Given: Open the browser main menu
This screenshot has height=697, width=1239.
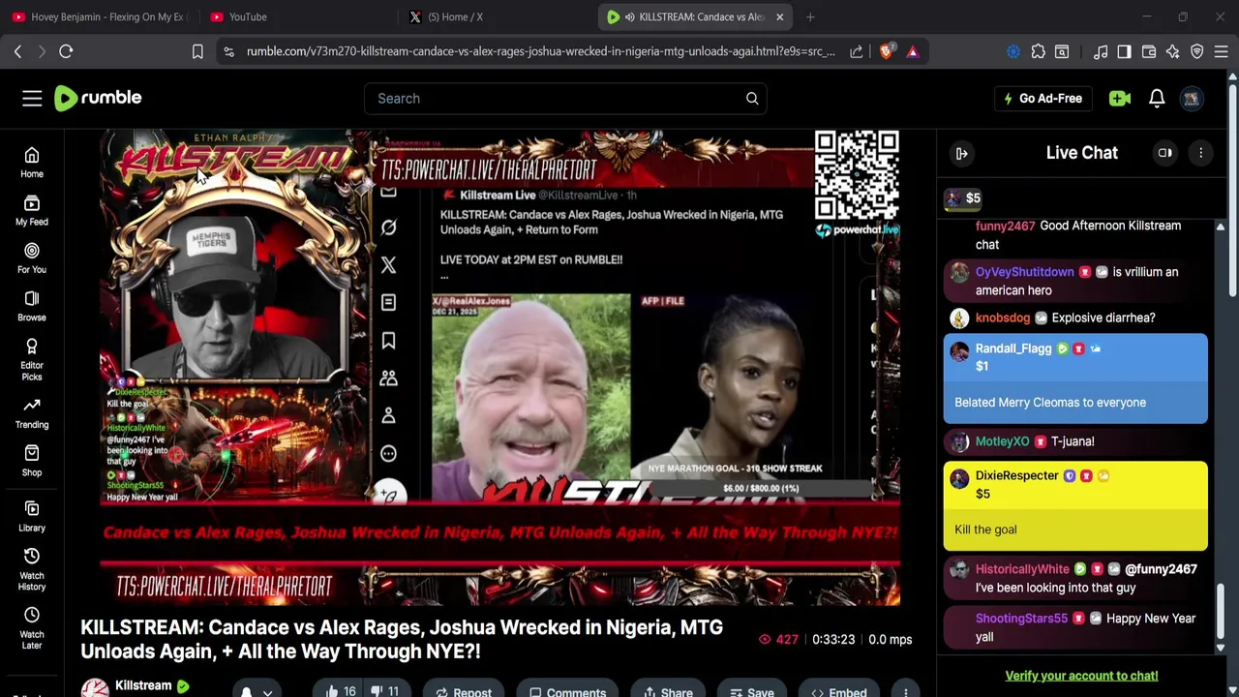Looking at the screenshot, I should pos(1222,51).
